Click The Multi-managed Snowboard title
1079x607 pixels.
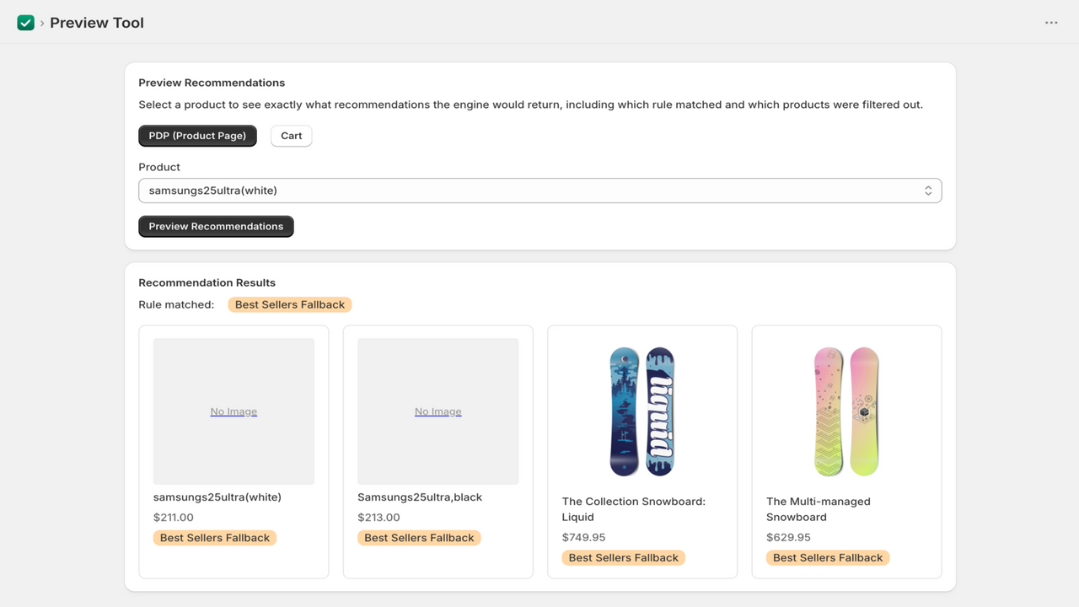(x=819, y=509)
